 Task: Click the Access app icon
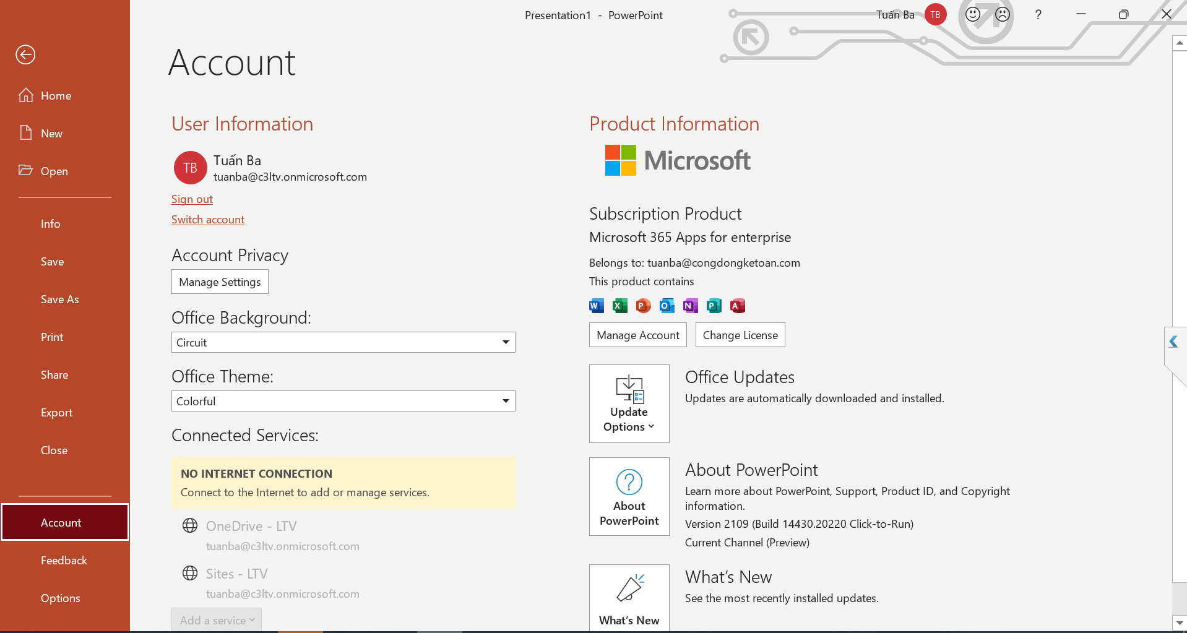pyautogui.click(x=738, y=306)
